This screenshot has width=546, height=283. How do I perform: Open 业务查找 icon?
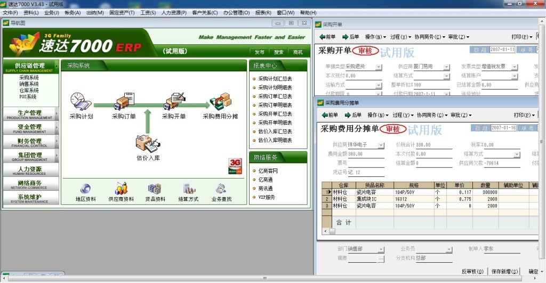coord(221,189)
